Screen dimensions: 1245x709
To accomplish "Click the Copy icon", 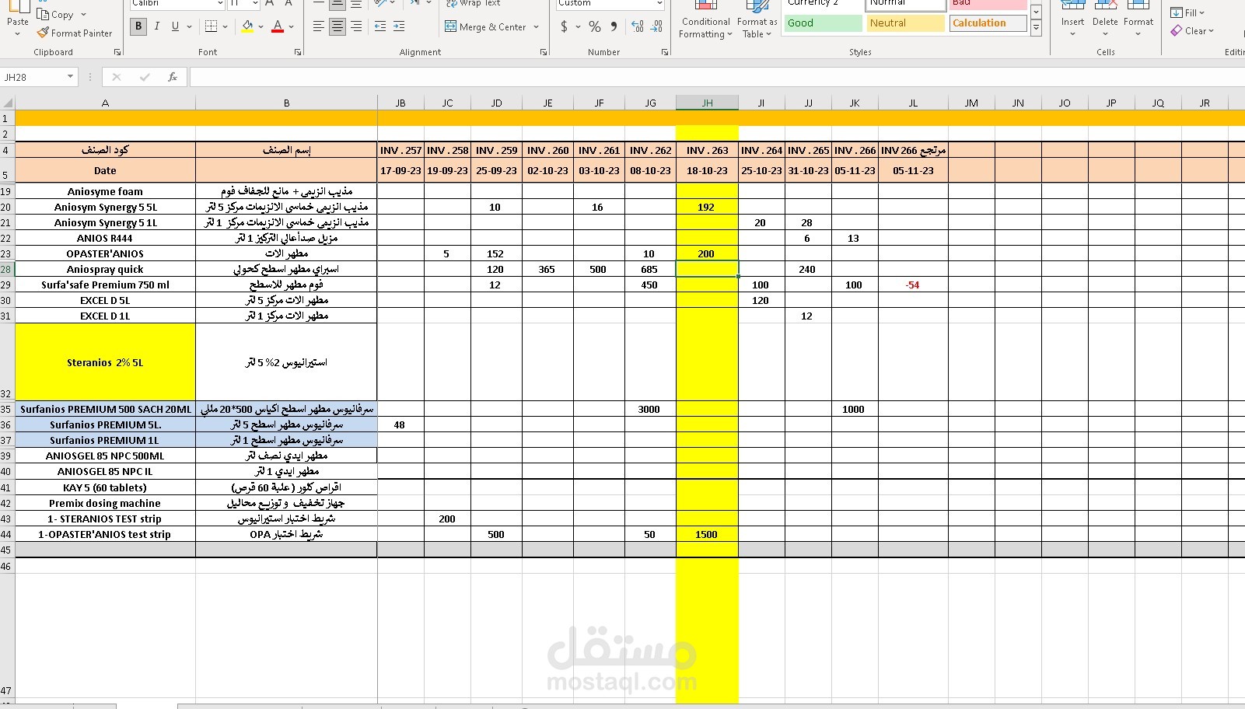I will (x=43, y=15).
